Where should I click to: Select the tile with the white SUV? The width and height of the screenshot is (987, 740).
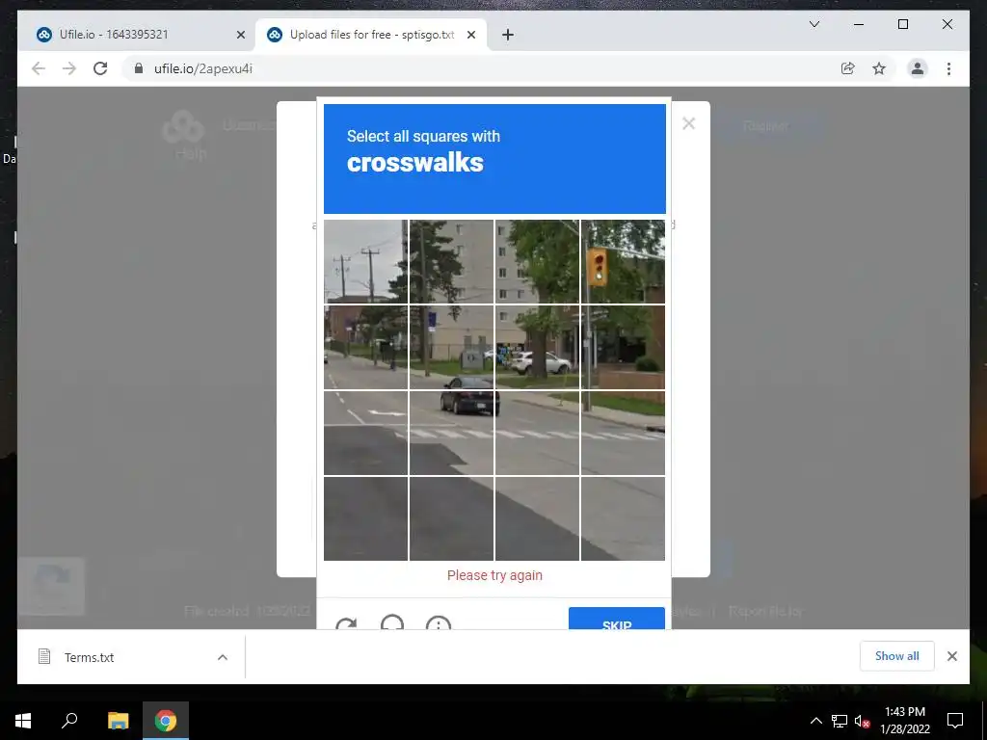(x=537, y=347)
